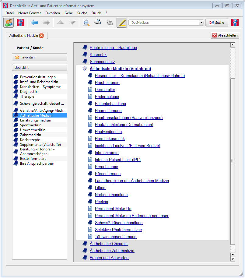Click the printer setup icon next to printer
245x278 pixels.
pyautogui.click(x=110, y=23)
